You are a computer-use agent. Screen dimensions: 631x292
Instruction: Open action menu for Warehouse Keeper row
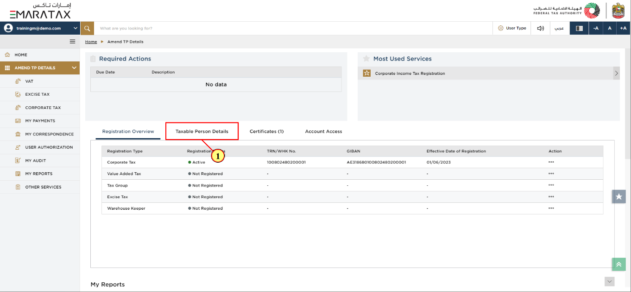tap(551, 208)
